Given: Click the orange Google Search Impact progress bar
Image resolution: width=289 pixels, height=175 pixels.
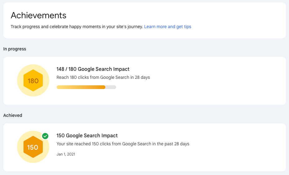Looking at the screenshot, I should tap(81, 87).
